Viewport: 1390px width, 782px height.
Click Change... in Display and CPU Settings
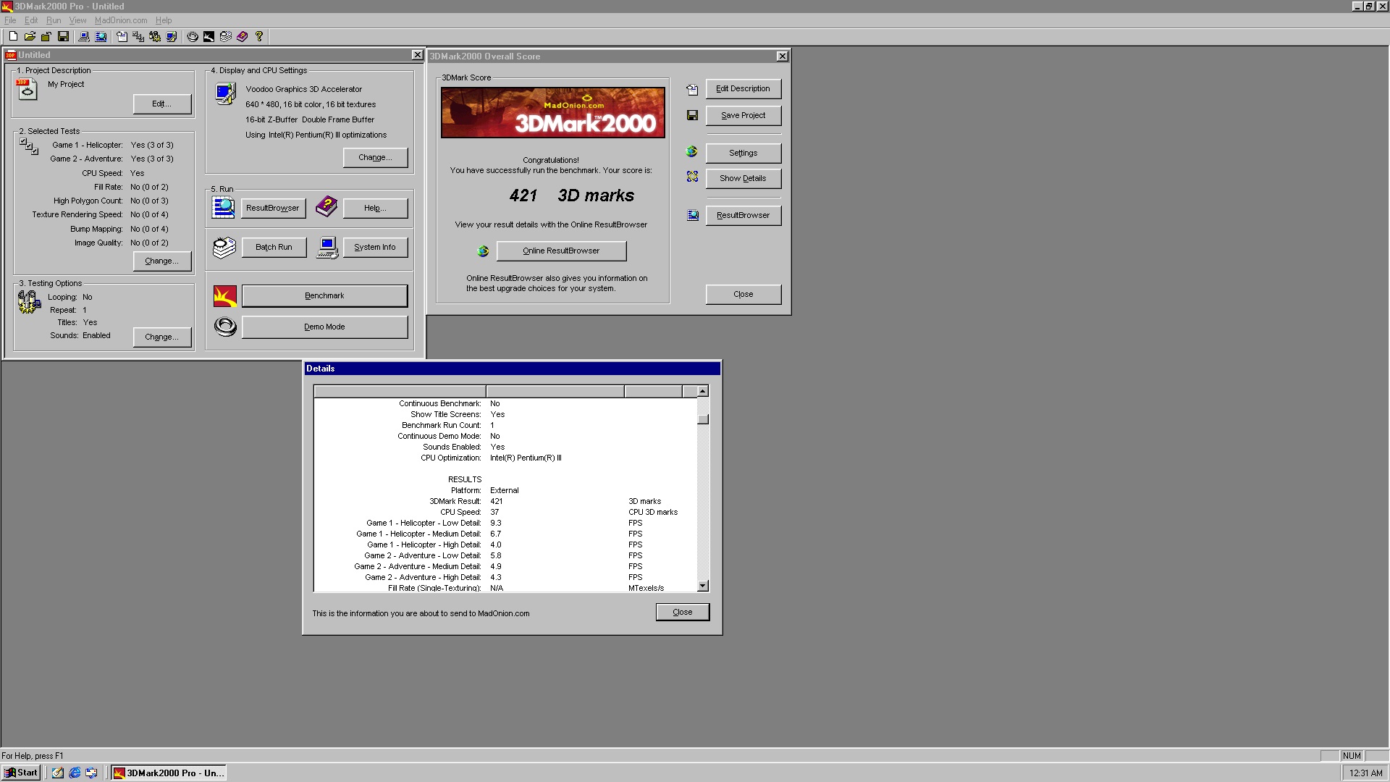click(x=376, y=158)
